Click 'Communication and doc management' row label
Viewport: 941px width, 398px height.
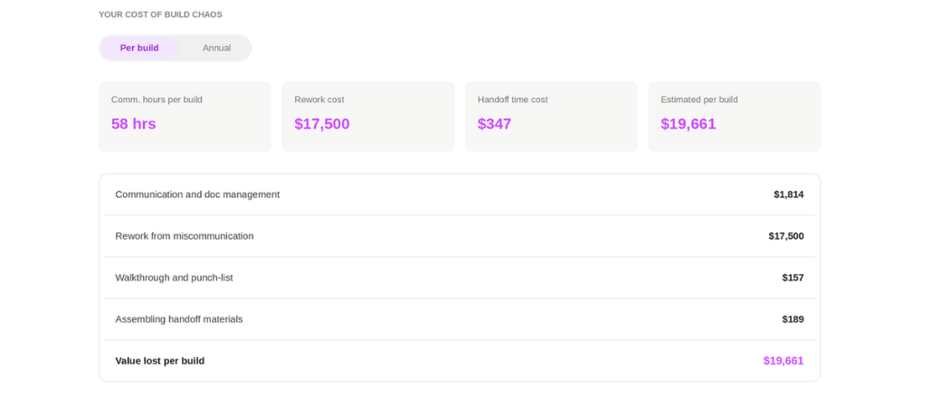tap(197, 194)
